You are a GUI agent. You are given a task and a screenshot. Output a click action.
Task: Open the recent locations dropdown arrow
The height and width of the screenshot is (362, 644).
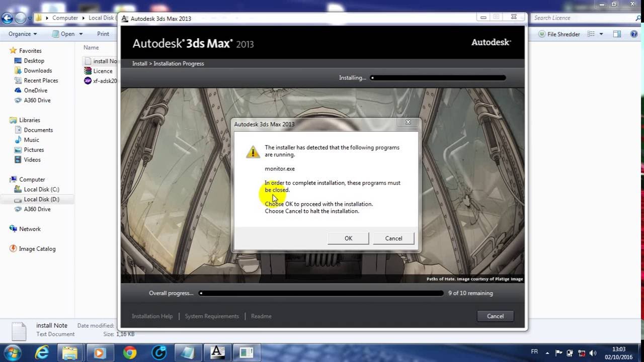29,18
